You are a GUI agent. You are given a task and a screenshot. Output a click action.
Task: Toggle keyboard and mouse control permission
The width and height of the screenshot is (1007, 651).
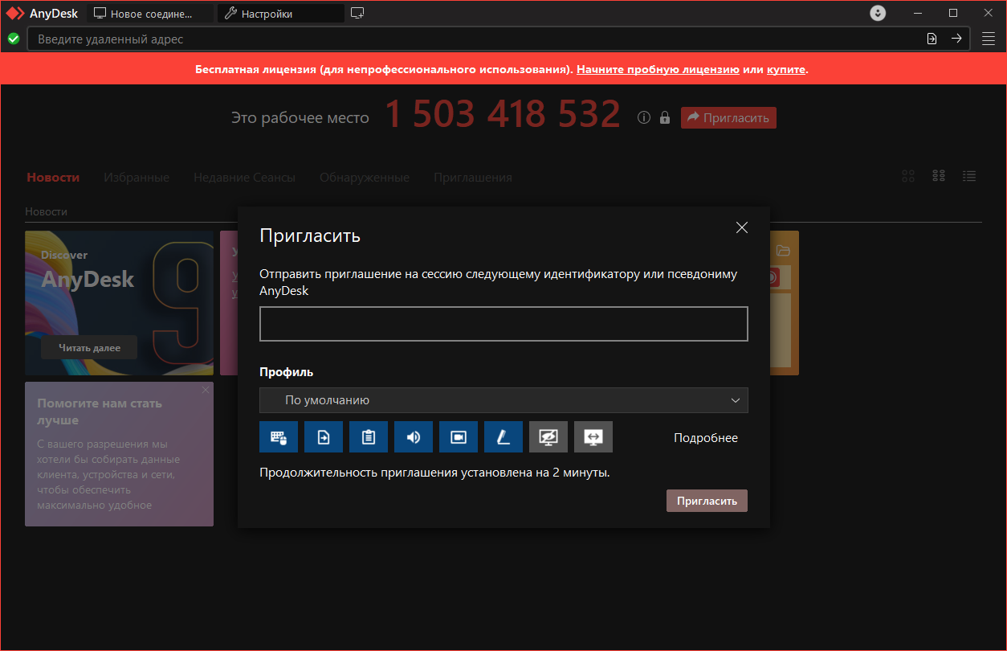click(279, 437)
